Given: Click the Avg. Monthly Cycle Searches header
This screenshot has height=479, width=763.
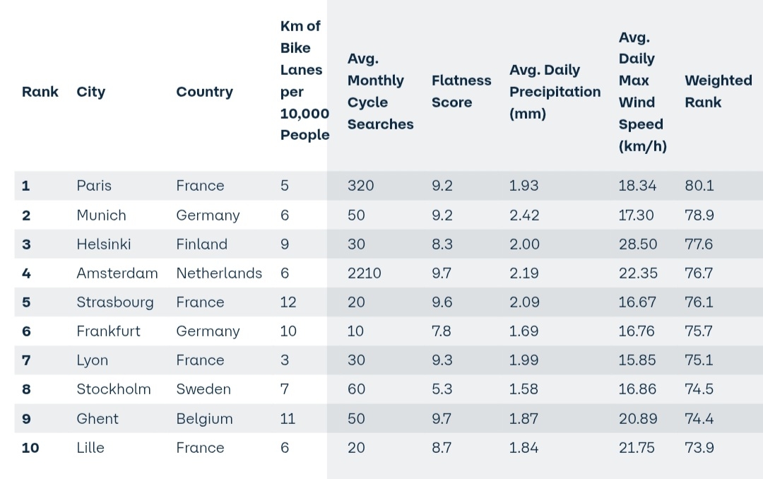Looking at the screenshot, I should pyautogui.click(x=380, y=92).
